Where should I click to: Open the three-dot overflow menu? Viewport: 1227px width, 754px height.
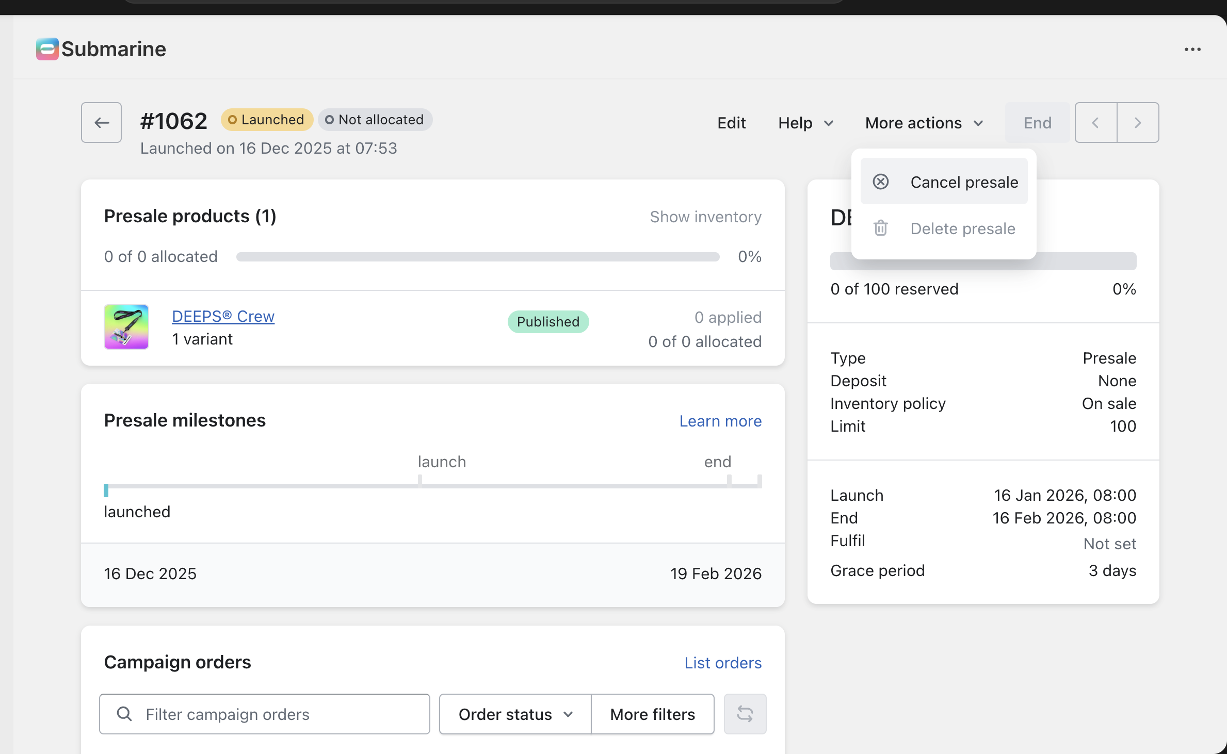tap(1192, 50)
